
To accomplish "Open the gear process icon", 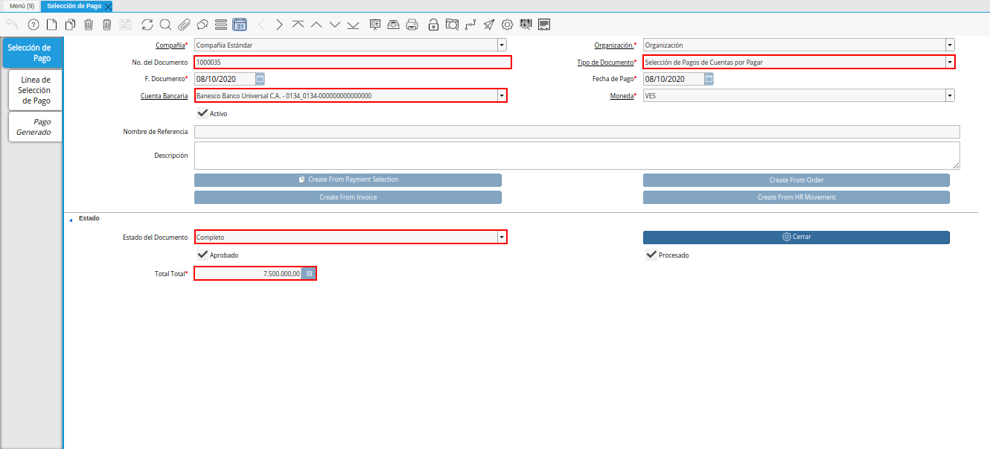I will [507, 25].
